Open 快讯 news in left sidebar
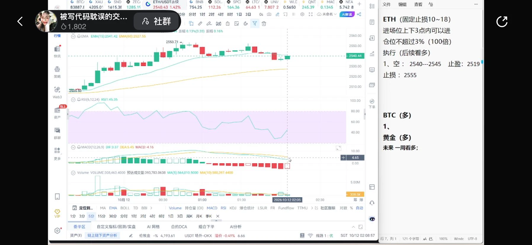 pyautogui.click(x=57, y=51)
